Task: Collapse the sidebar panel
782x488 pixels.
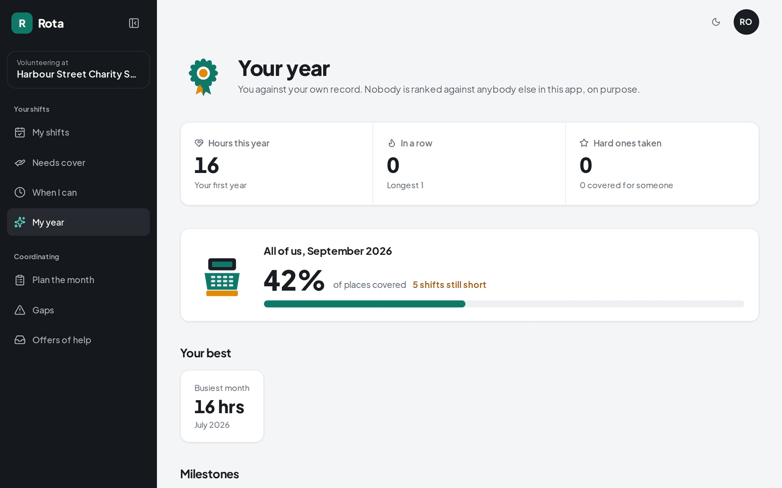Action: point(134,23)
